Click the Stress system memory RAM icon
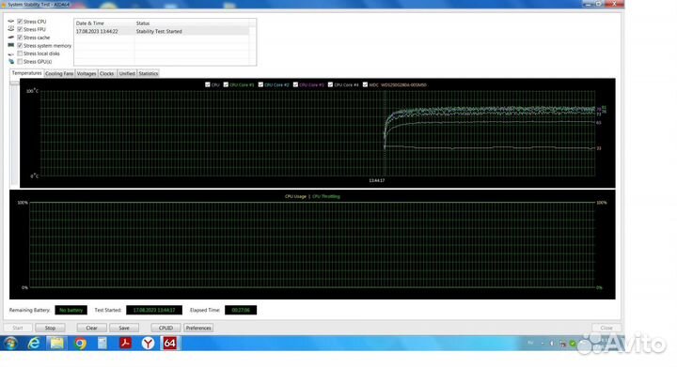677x367 pixels. coord(10,45)
